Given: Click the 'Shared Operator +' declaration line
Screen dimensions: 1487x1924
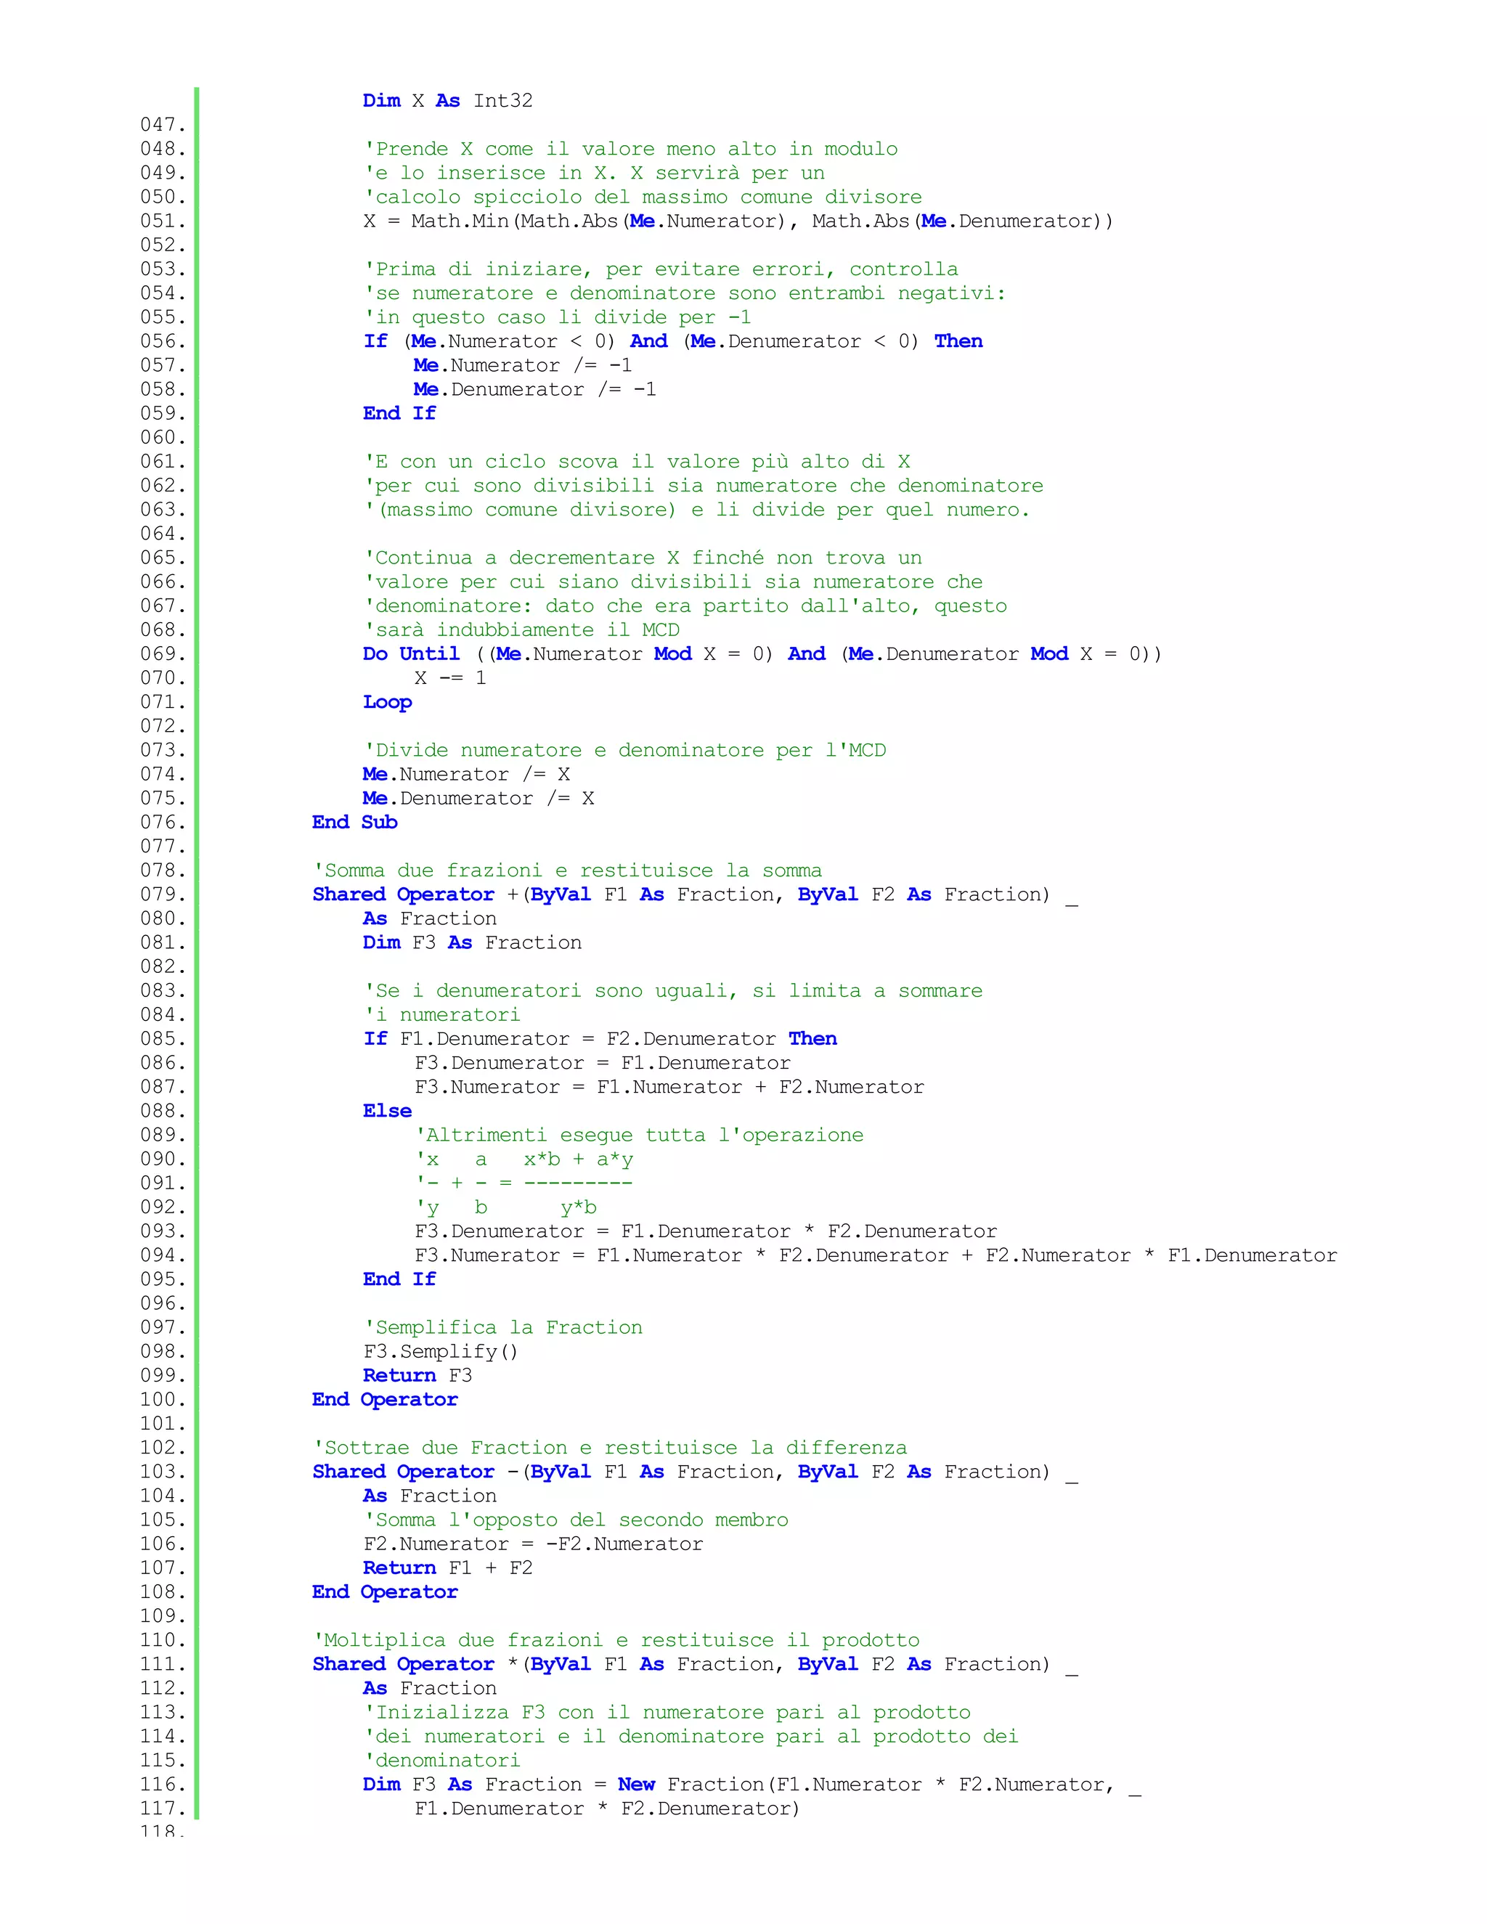Looking at the screenshot, I should pos(695,894).
